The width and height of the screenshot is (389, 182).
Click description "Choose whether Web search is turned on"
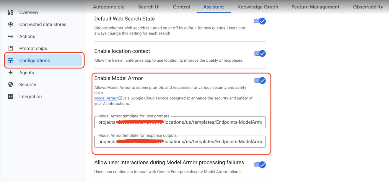pyautogui.click(x=170, y=31)
